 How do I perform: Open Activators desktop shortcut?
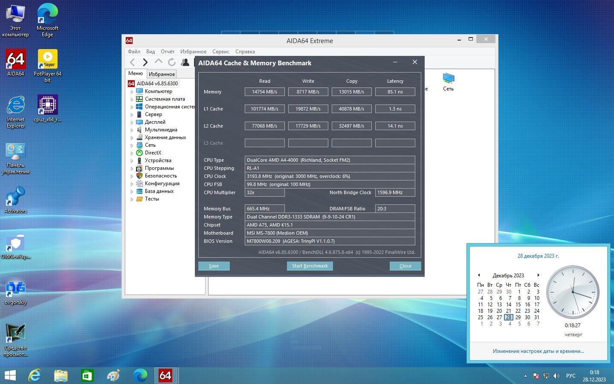(16, 200)
